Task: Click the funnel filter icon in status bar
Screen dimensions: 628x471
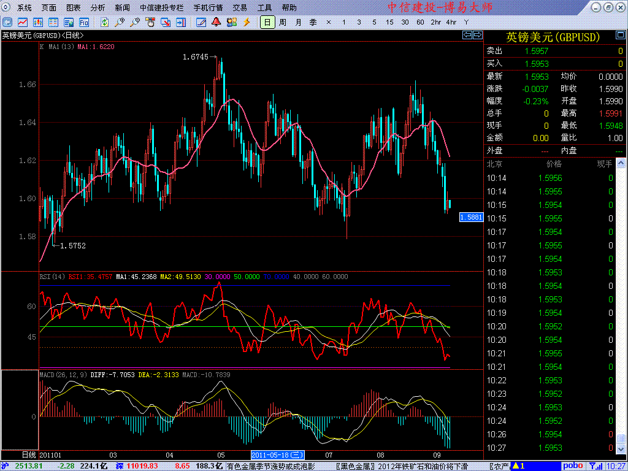Action: (x=592, y=466)
